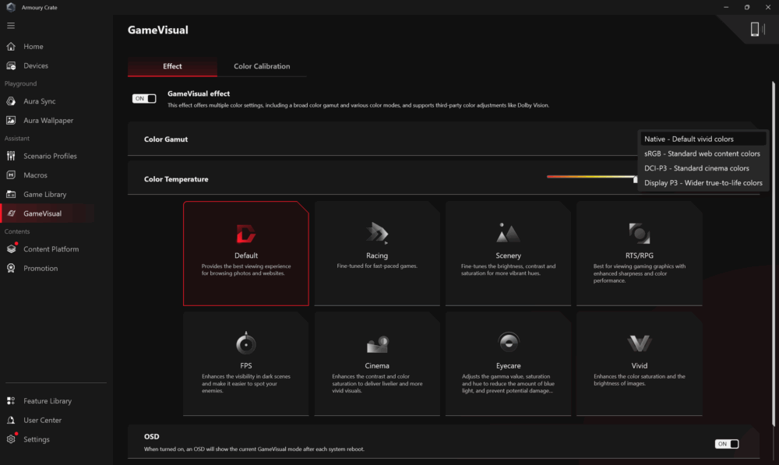Select the Cinema mode icon
The height and width of the screenshot is (465, 779).
(x=377, y=343)
